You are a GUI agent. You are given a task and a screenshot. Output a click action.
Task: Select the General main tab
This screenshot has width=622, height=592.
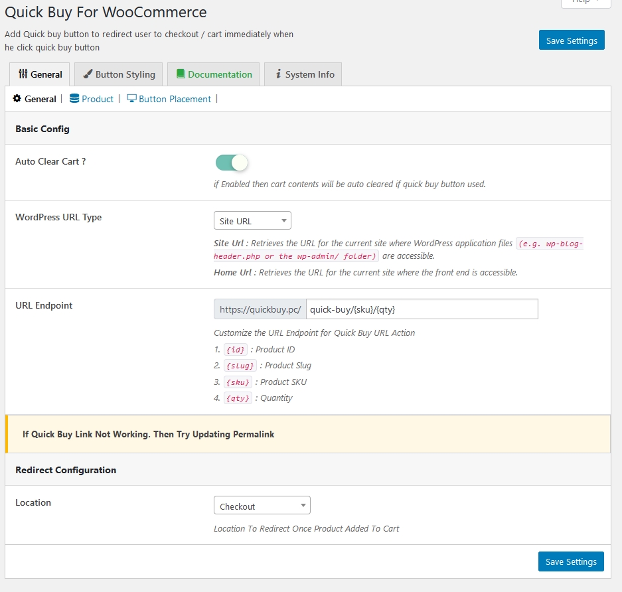(x=39, y=74)
